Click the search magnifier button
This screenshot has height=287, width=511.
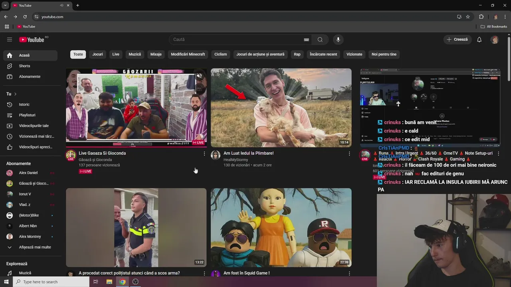click(320, 39)
